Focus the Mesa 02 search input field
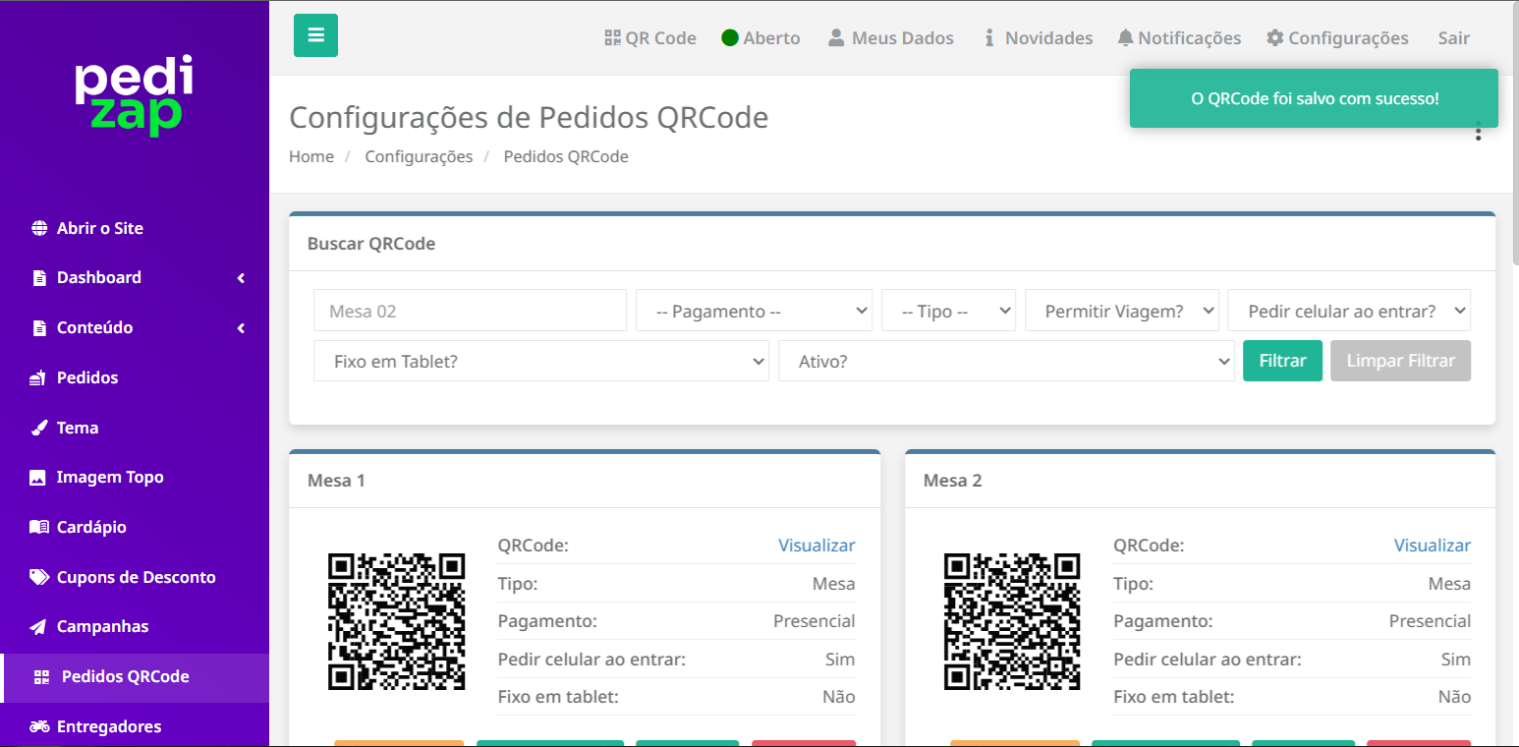 [470, 311]
